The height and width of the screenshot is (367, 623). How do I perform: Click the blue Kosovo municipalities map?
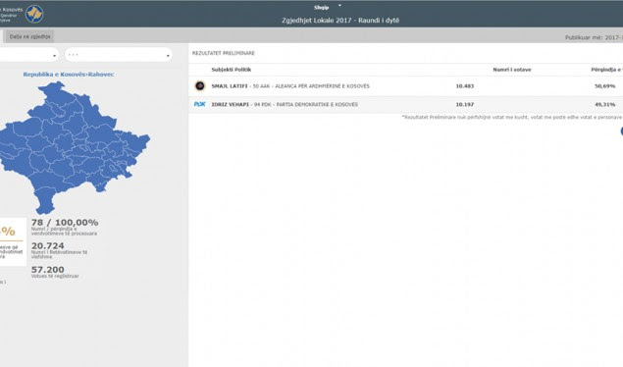click(x=73, y=148)
